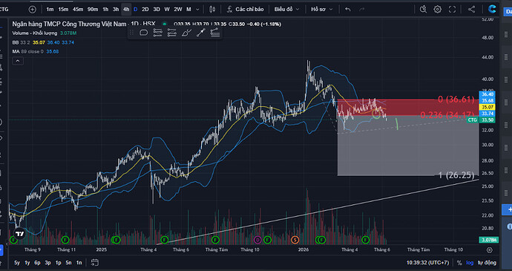Set range to 3p
The height and width of the screenshot is (271, 512).
47,263
